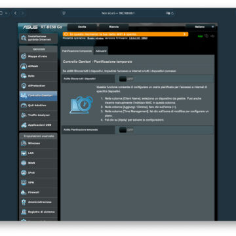Click the green App status indicator

point(200,36)
